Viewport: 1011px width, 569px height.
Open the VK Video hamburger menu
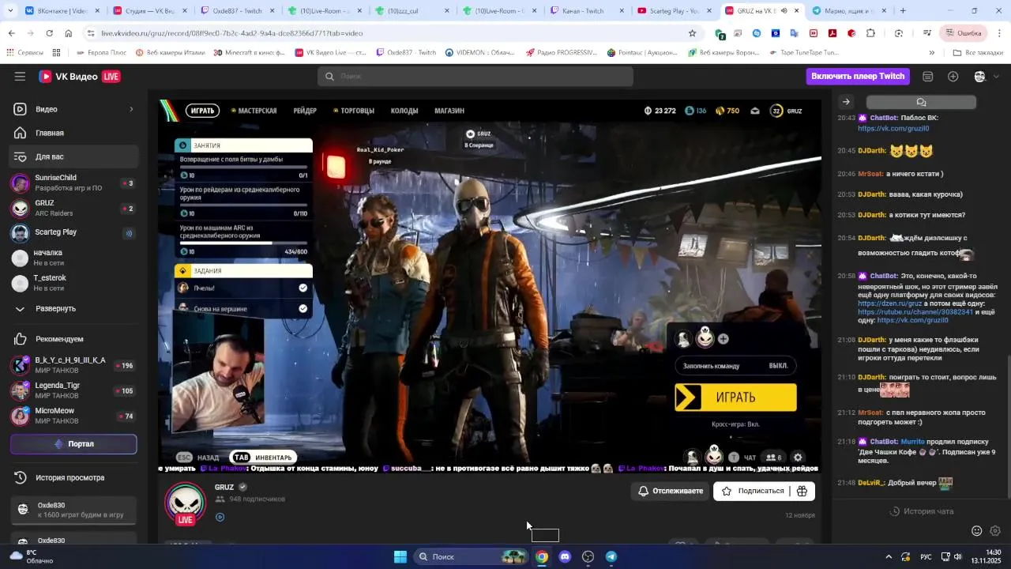(x=20, y=77)
